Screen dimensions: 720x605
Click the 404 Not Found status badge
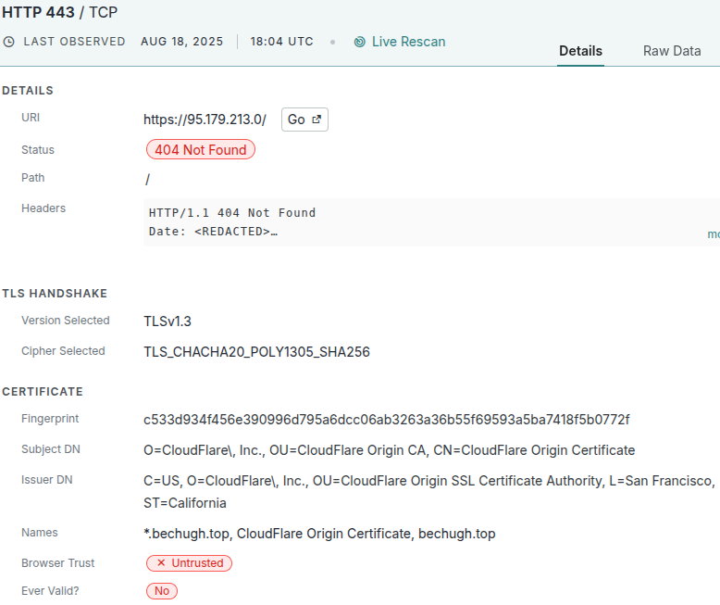pos(200,150)
